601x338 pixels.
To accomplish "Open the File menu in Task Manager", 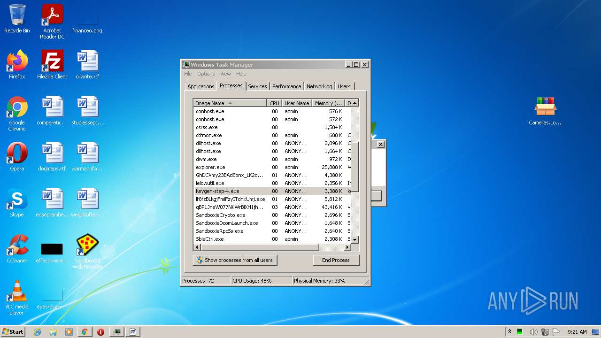I will pyautogui.click(x=188, y=74).
